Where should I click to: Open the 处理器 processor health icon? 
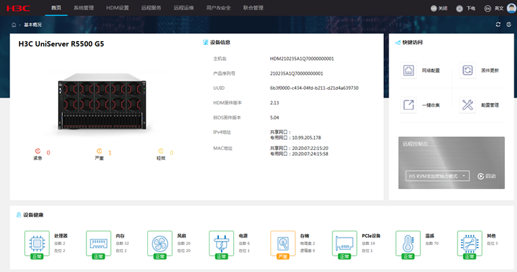[37, 244]
